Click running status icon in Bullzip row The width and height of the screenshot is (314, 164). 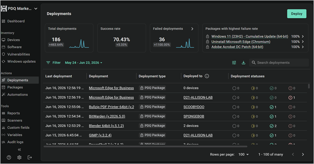(253, 107)
